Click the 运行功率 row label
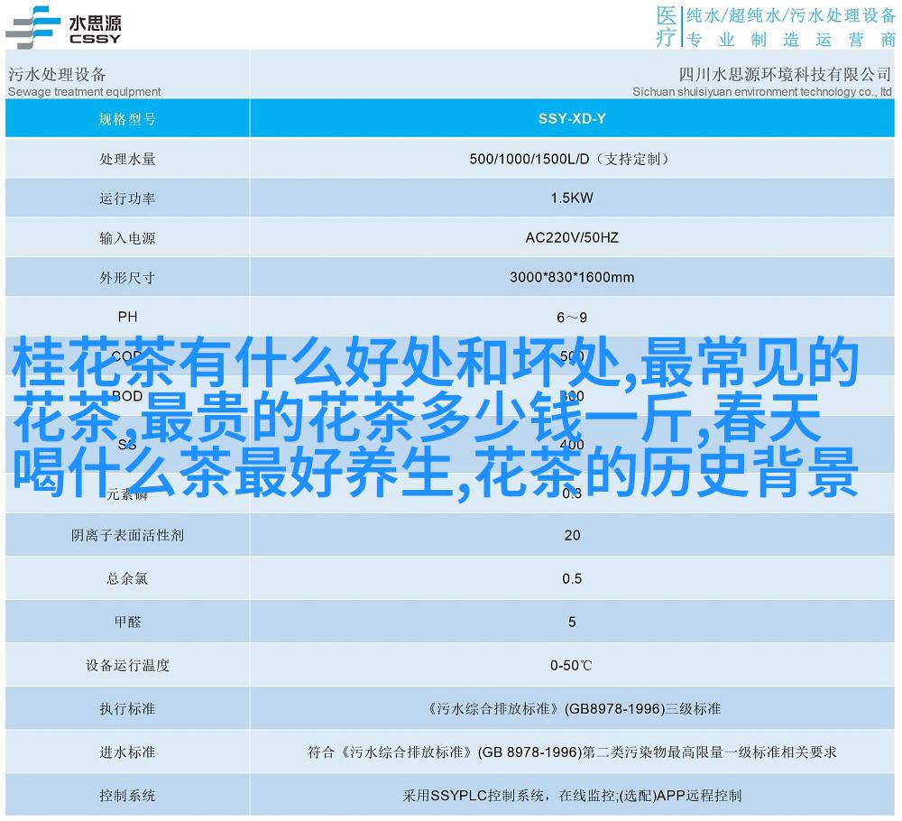Image resolution: width=902 pixels, height=821 pixels. point(127,198)
